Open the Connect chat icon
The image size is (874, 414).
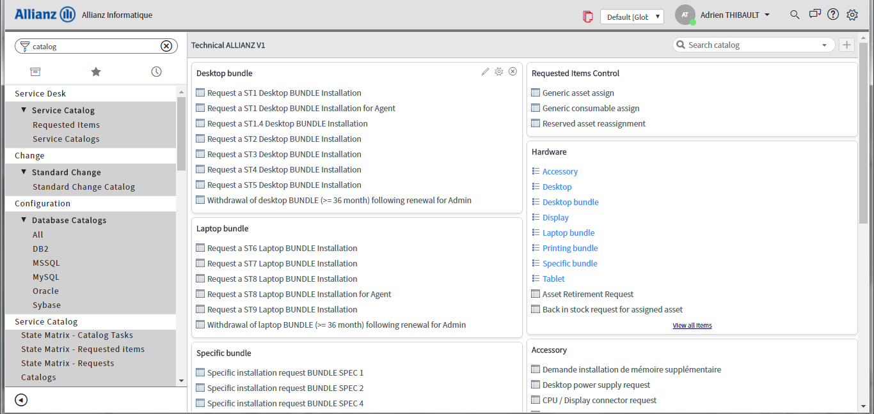tap(814, 15)
